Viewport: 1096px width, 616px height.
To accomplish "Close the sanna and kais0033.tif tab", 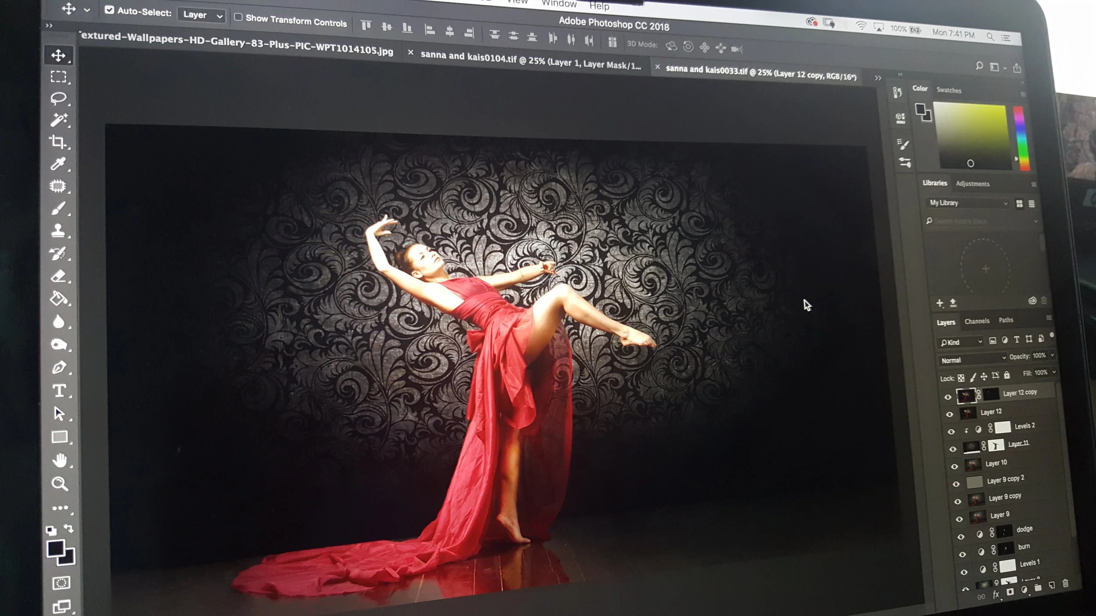I will point(657,67).
